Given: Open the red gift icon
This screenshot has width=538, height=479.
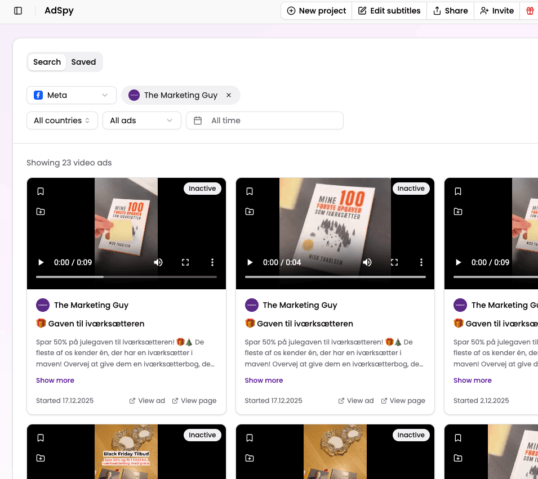Looking at the screenshot, I should [530, 11].
